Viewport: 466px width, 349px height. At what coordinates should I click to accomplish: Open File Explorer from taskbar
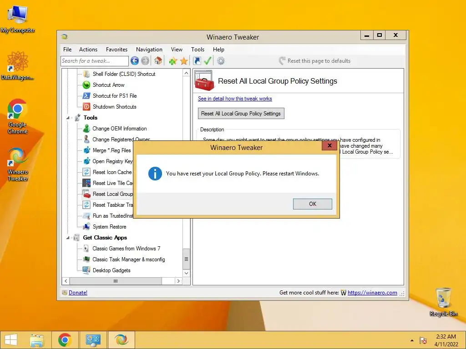(x=37, y=340)
